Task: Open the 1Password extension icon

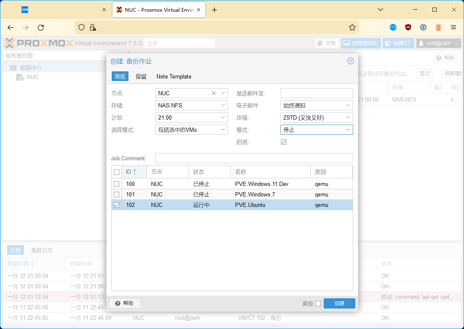Action: coord(423,27)
